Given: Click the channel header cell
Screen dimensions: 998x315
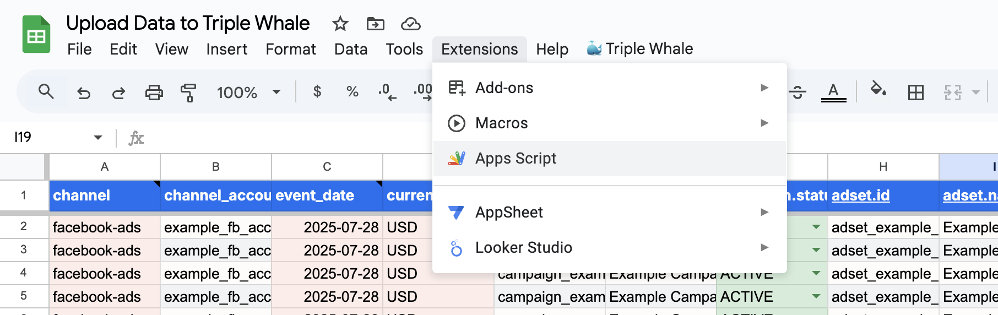Looking at the screenshot, I should tap(105, 195).
